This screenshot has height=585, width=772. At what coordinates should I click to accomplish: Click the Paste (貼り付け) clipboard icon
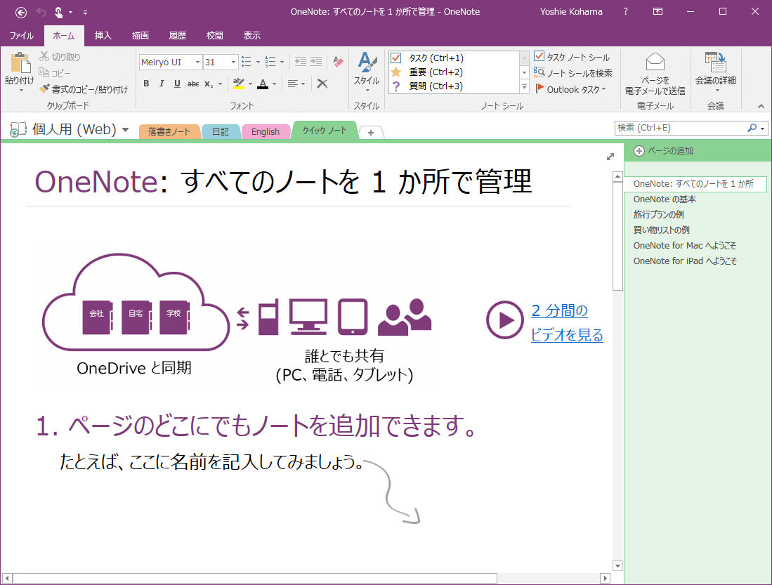[20, 63]
